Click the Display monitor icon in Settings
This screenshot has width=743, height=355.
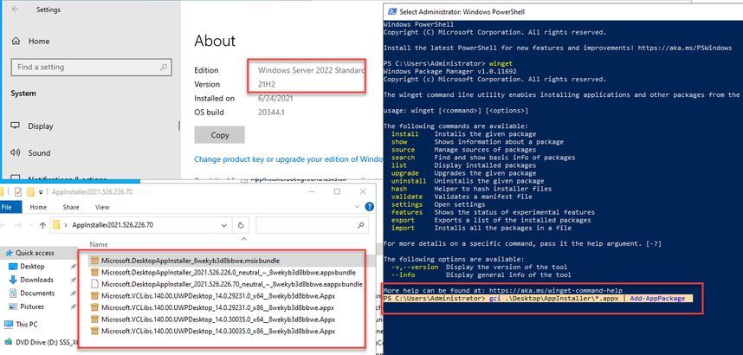[x=16, y=126]
